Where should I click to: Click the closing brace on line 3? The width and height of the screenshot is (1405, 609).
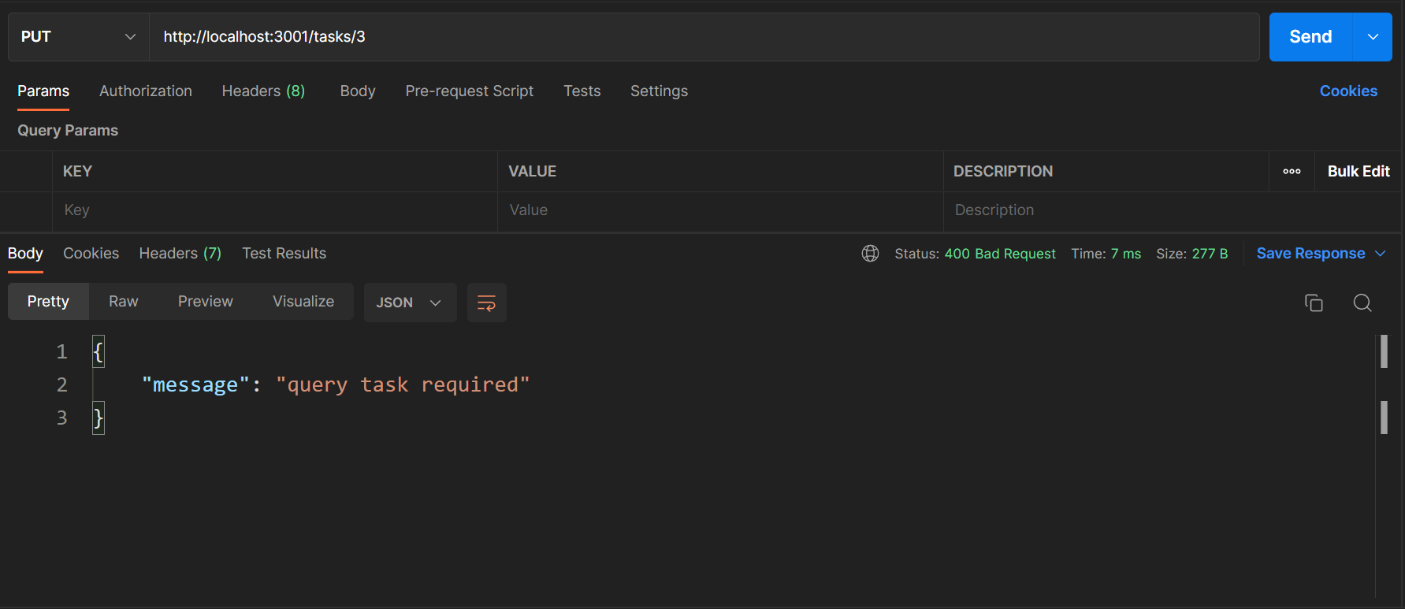(98, 418)
